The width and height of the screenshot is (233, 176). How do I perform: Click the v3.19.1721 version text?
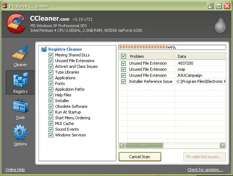(x=83, y=19)
